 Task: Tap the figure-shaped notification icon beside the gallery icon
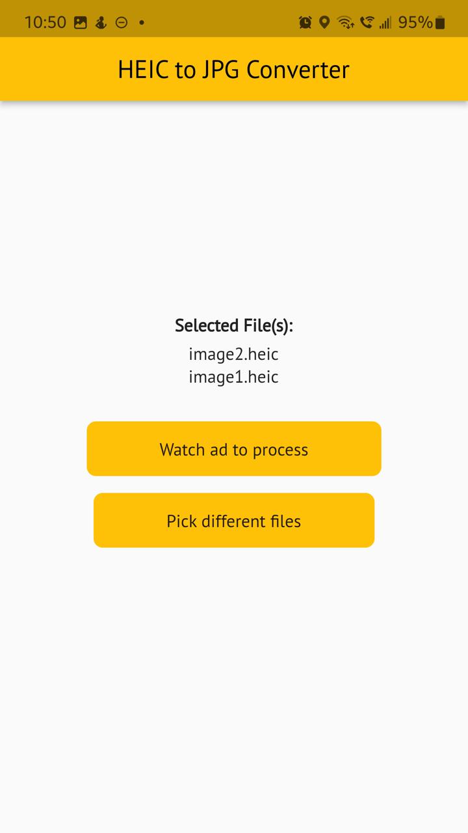click(x=101, y=23)
